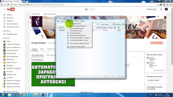
Task: Open Чарты in VKMusic toolbar
Action: [110, 27]
